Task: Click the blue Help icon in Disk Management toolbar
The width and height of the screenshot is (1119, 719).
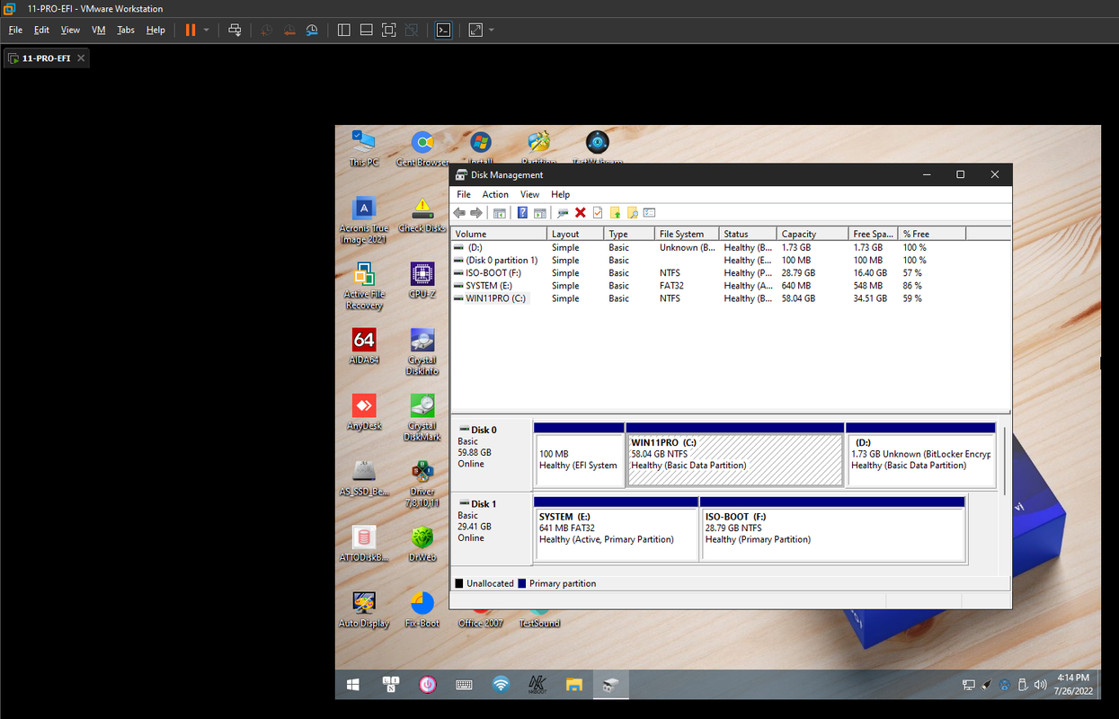Action: pyautogui.click(x=522, y=213)
